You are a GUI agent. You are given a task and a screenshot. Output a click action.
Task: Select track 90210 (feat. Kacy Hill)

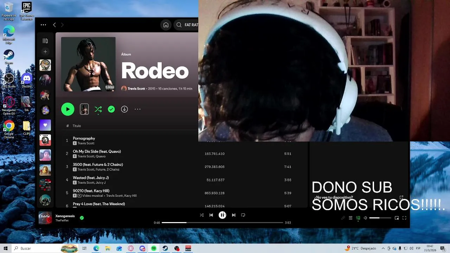point(91,191)
